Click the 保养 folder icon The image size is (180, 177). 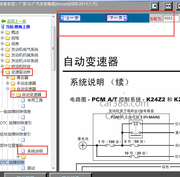click(x=7, y=44)
